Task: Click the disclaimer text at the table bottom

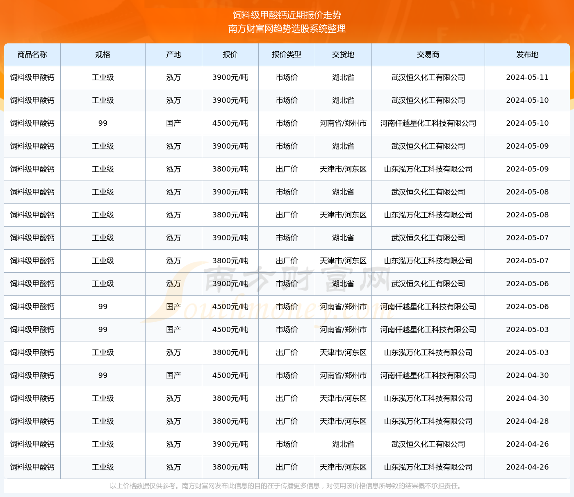Action: [x=287, y=486]
